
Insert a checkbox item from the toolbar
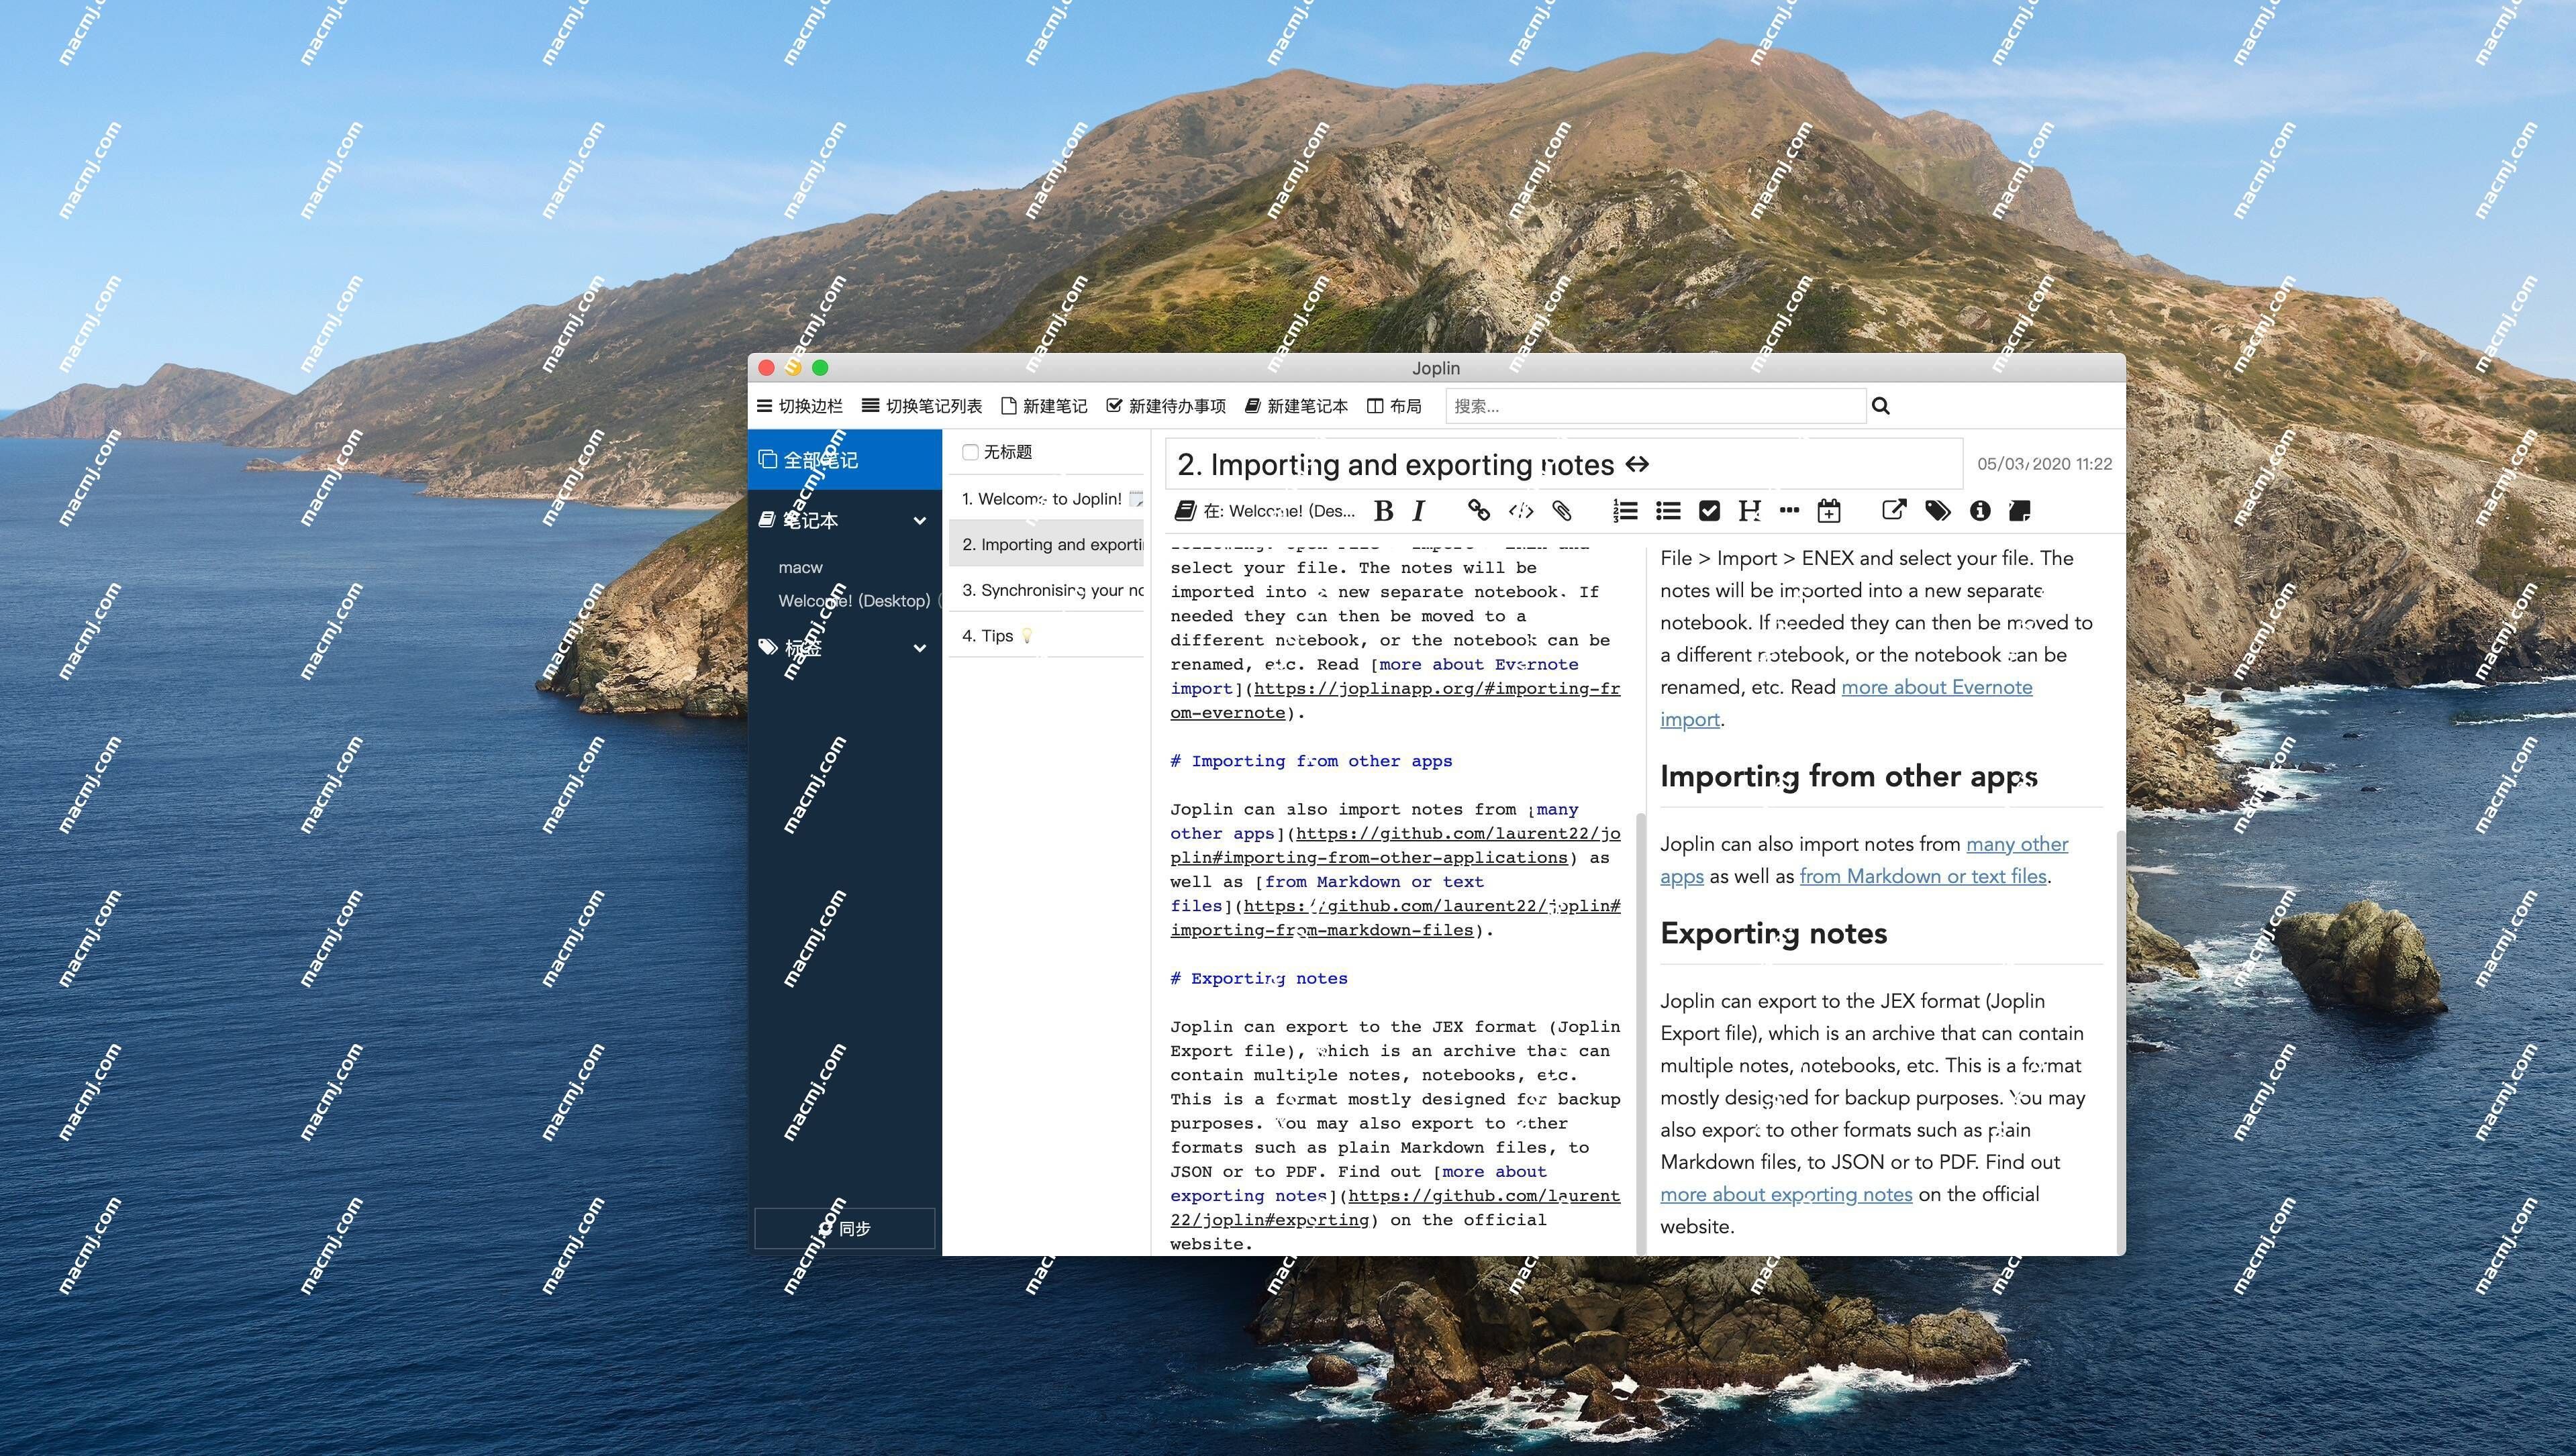[x=1709, y=511]
